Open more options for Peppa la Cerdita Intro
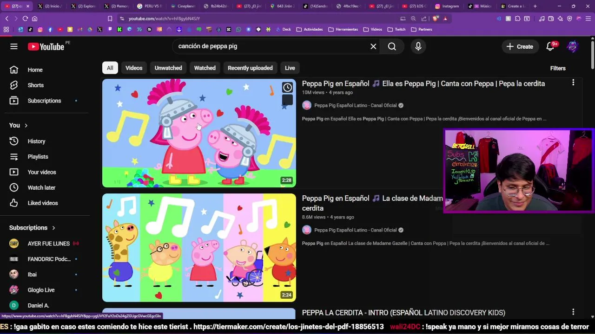 point(573,312)
